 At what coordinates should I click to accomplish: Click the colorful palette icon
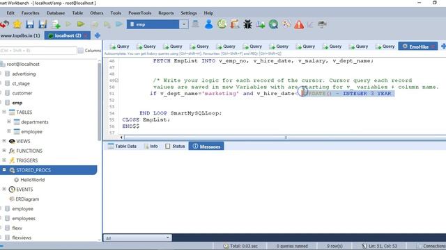tap(286, 24)
